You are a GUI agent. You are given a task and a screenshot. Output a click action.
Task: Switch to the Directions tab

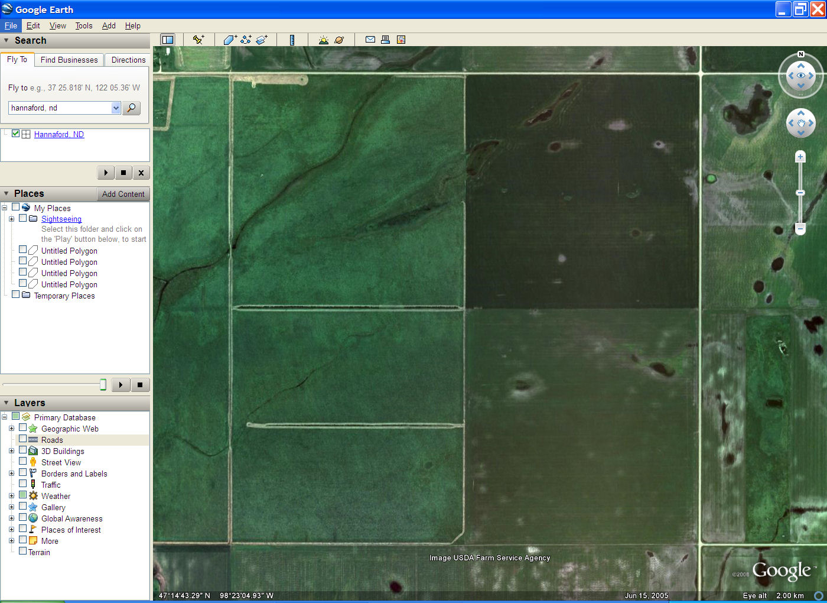coord(128,60)
